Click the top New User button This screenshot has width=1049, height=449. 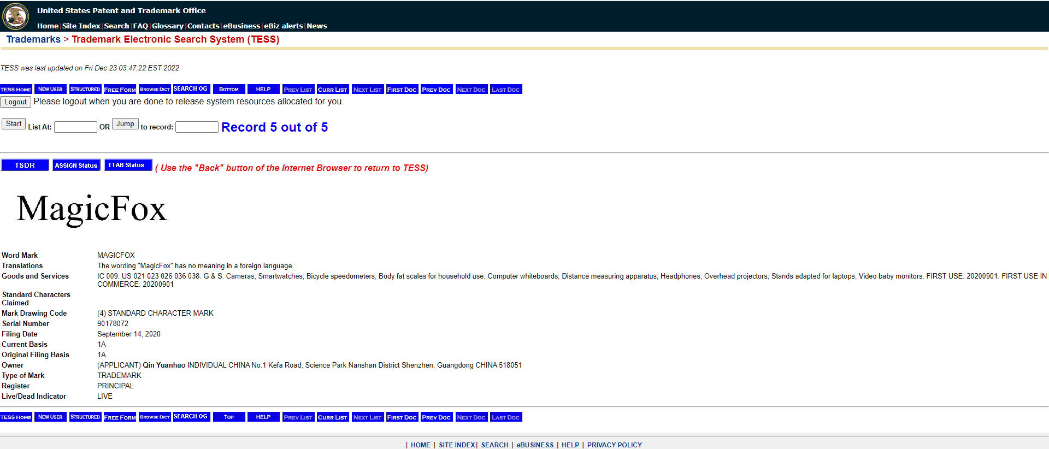click(50, 90)
